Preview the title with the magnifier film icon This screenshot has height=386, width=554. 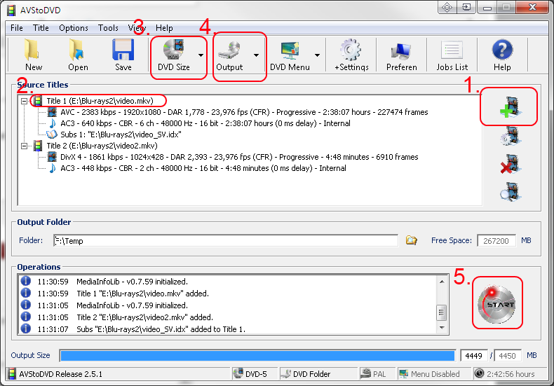(511, 192)
